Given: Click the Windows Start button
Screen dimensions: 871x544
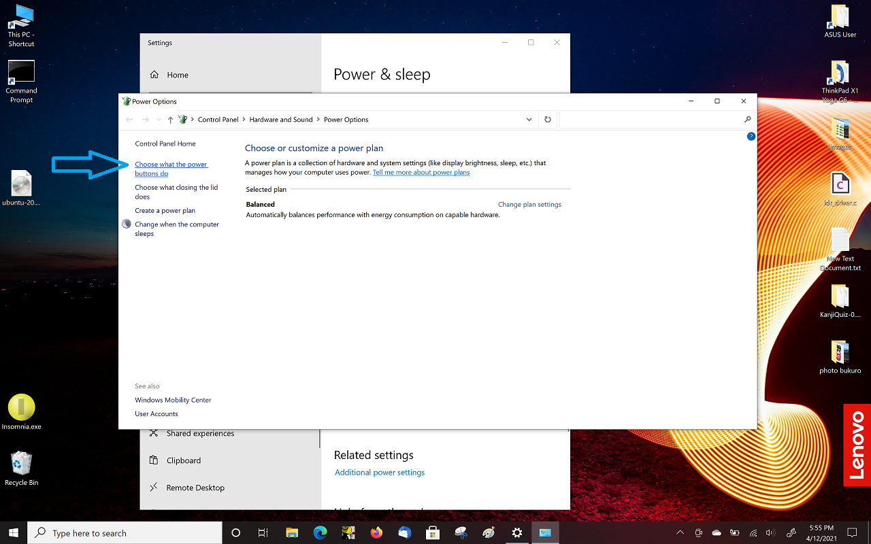Looking at the screenshot, I should coord(14,532).
